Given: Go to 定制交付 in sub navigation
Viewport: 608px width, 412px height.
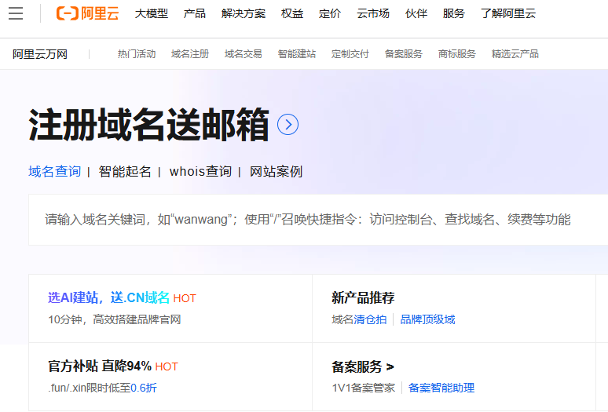Looking at the screenshot, I should click(x=350, y=54).
